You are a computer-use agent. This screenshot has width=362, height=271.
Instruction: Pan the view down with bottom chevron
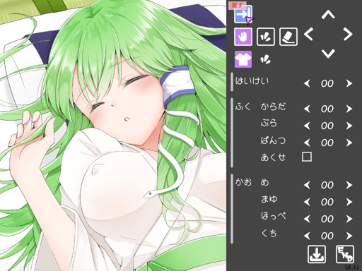(x=328, y=54)
